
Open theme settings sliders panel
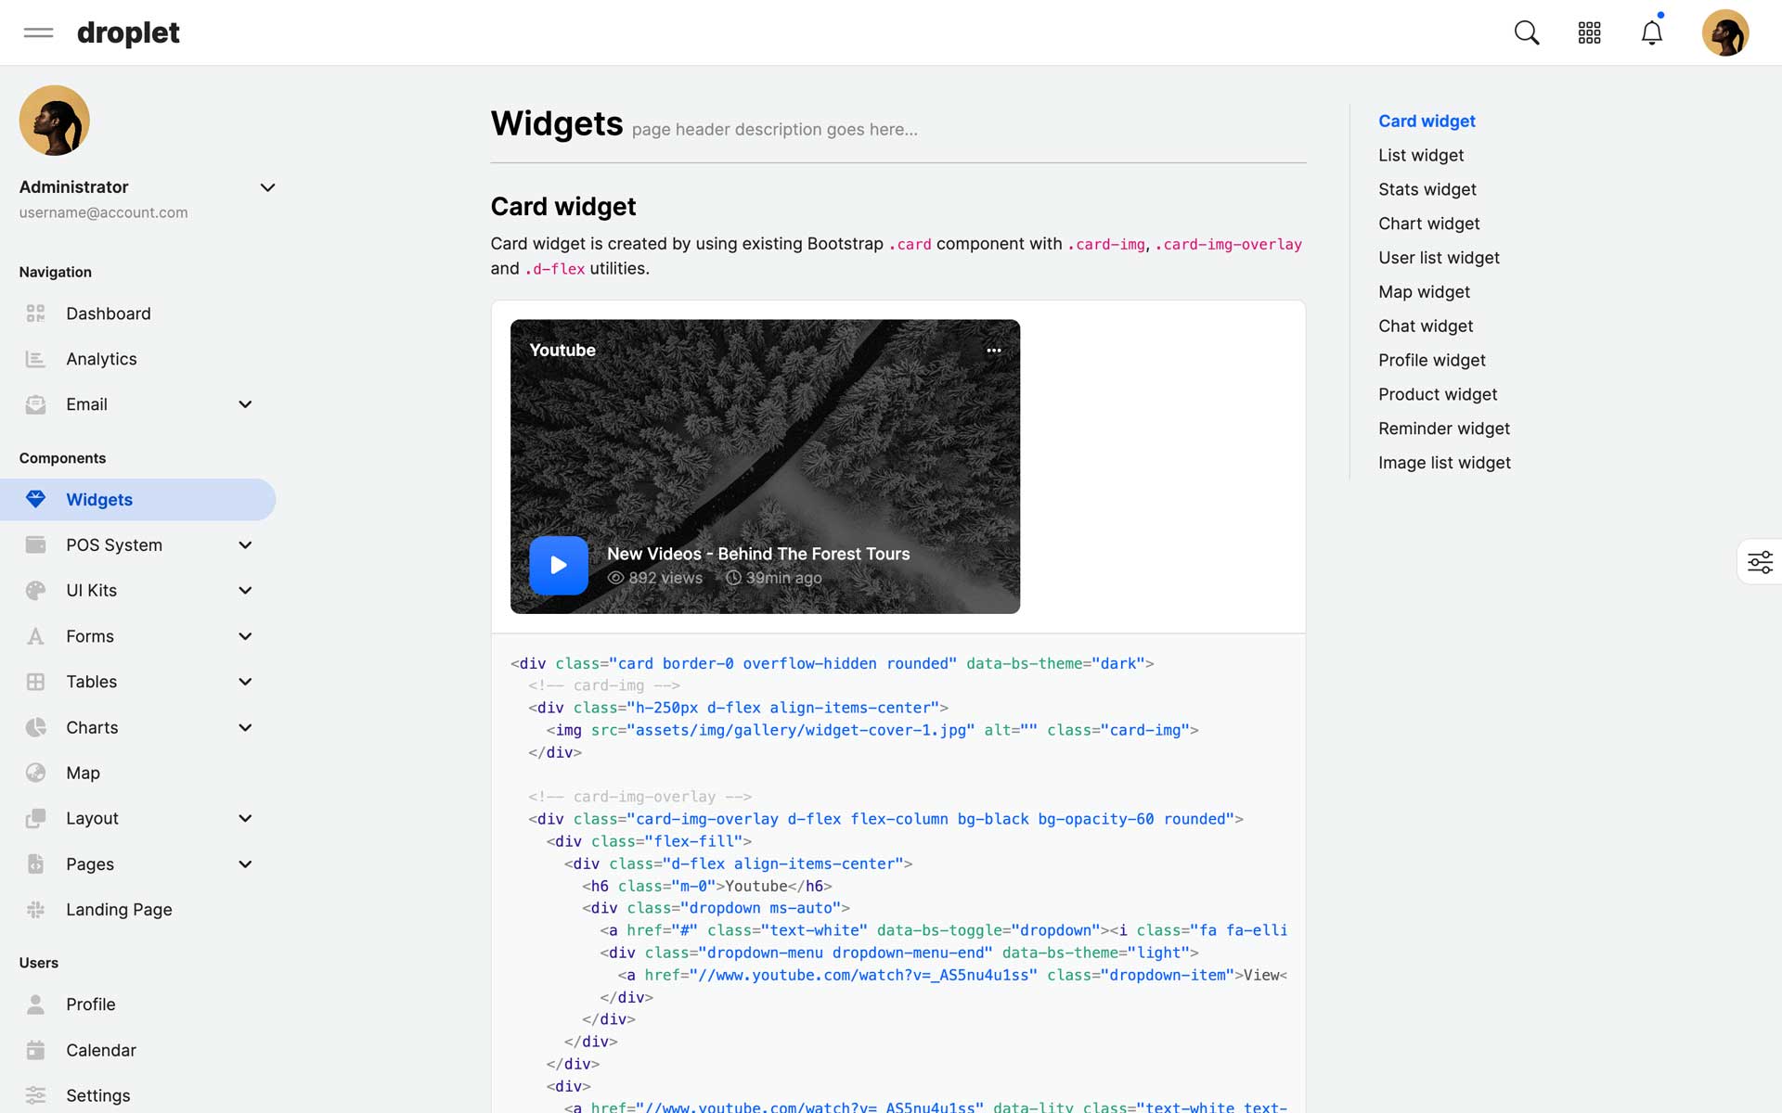pos(1760,562)
